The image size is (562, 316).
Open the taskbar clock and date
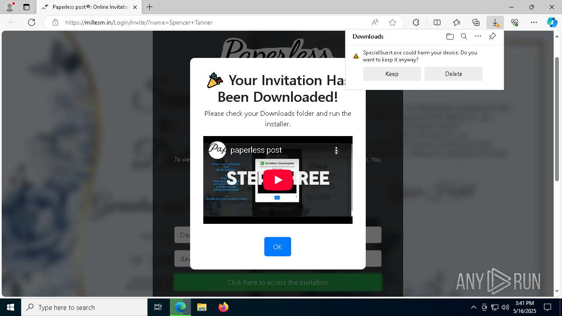click(x=525, y=307)
